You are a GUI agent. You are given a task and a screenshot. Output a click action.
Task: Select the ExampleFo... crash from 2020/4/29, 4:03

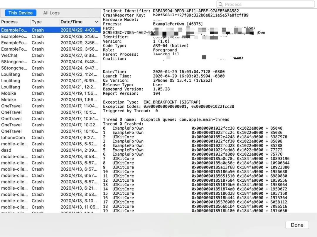(x=50, y=30)
